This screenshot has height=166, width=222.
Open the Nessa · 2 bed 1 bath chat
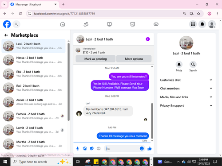[33, 60]
